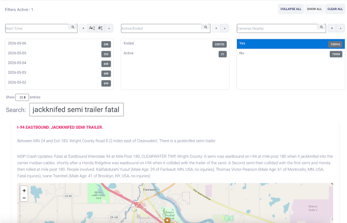347x223 pixels.
Task: Clear the Active/Ended pane selection
Action: pyautogui.click(x=216, y=28)
